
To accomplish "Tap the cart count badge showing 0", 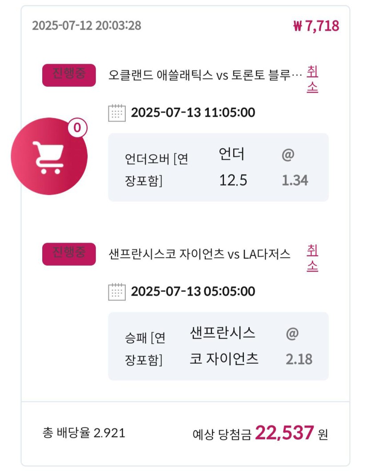I will [77, 128].
